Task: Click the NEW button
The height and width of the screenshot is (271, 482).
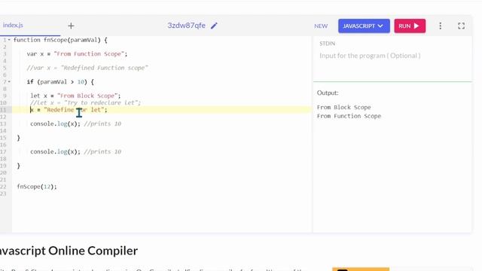Action: pyautogui.click(x=321, y=26)
